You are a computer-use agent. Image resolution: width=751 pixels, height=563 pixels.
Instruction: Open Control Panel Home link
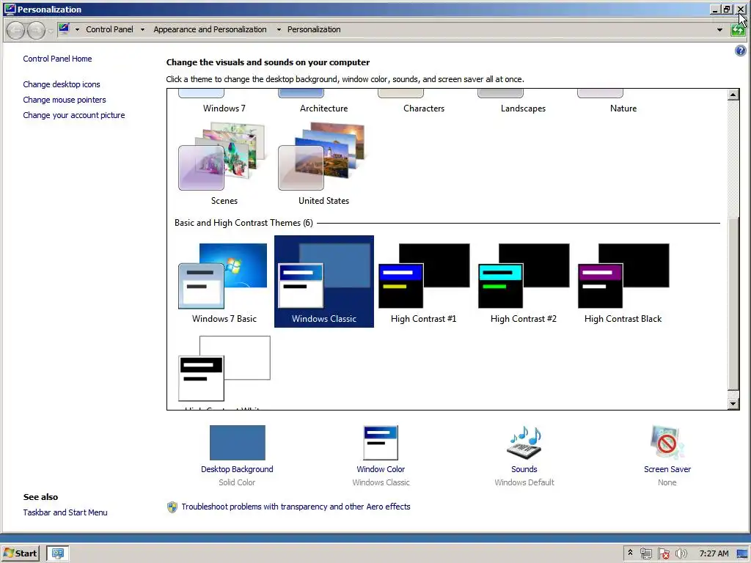(x=57, y=59)
